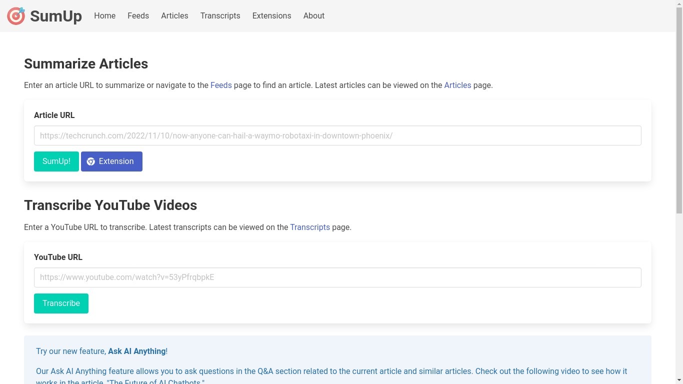Click the "YouTube URL" field label
The height and width of the screenshot is (384, 683).
[x=58, y=257]
